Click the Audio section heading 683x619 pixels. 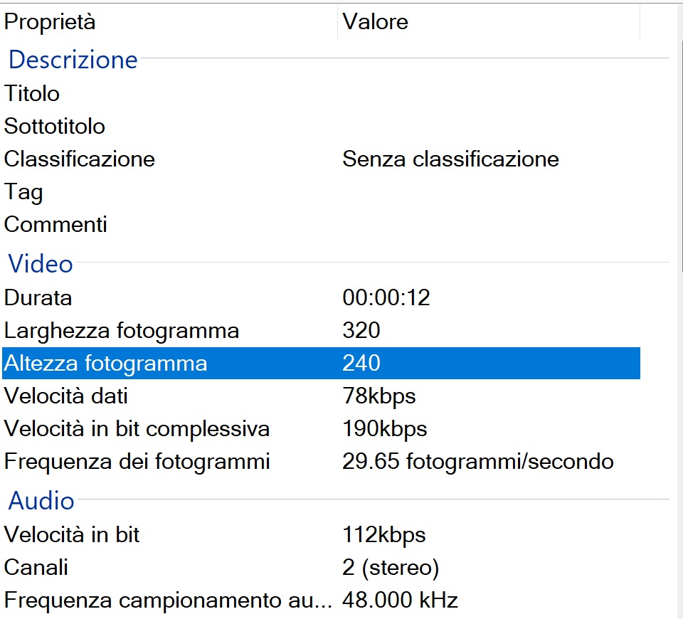(41, 501)
